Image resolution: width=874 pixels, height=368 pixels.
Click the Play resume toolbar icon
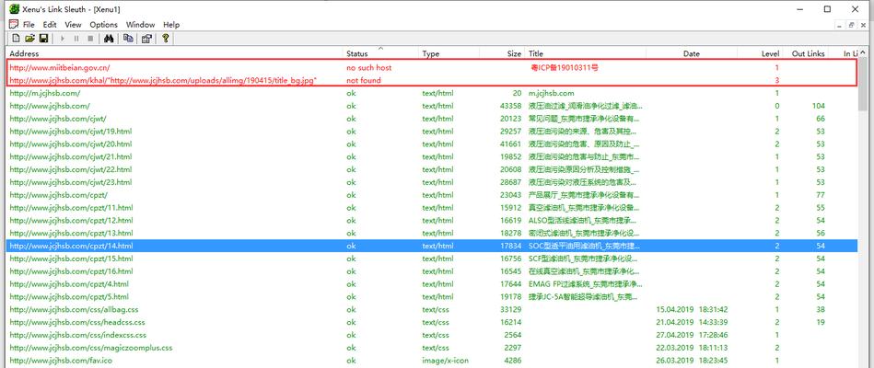[x=63, y=39]
